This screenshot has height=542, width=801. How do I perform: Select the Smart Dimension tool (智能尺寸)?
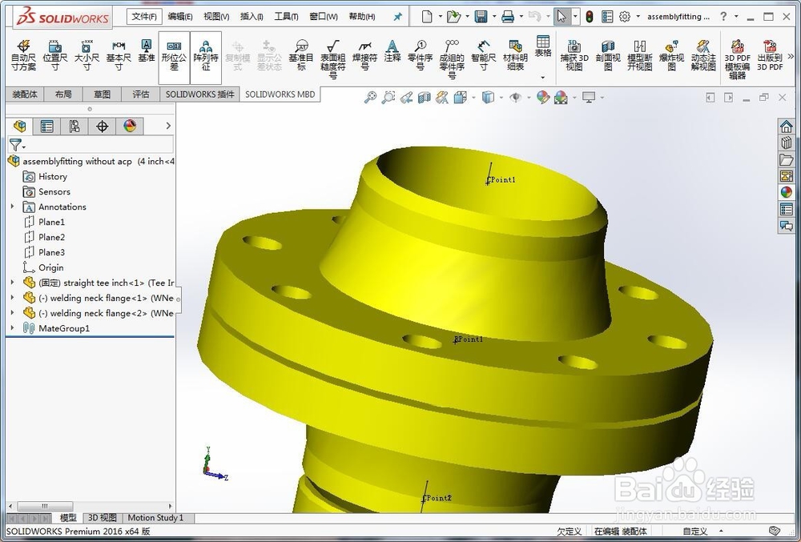[483, 56]
